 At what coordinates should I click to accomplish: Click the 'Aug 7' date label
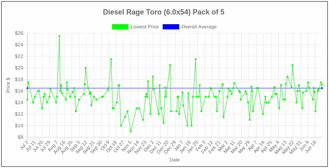click(53, 145)
